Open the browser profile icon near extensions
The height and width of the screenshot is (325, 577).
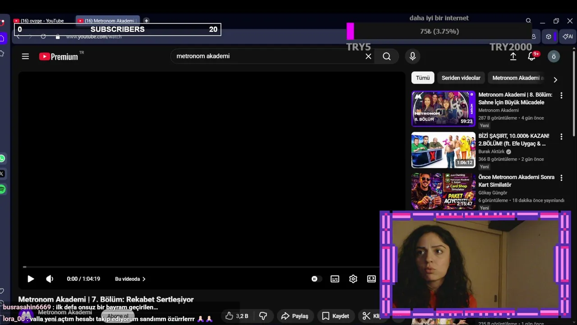point(534,37)
